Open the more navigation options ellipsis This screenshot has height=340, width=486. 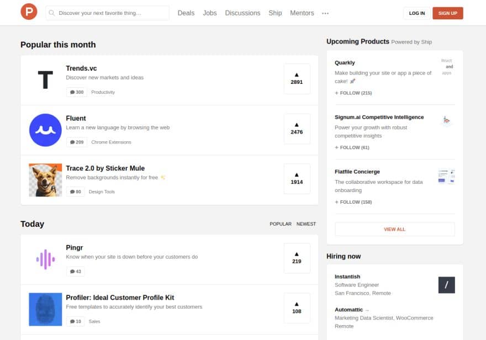point(325,13)
